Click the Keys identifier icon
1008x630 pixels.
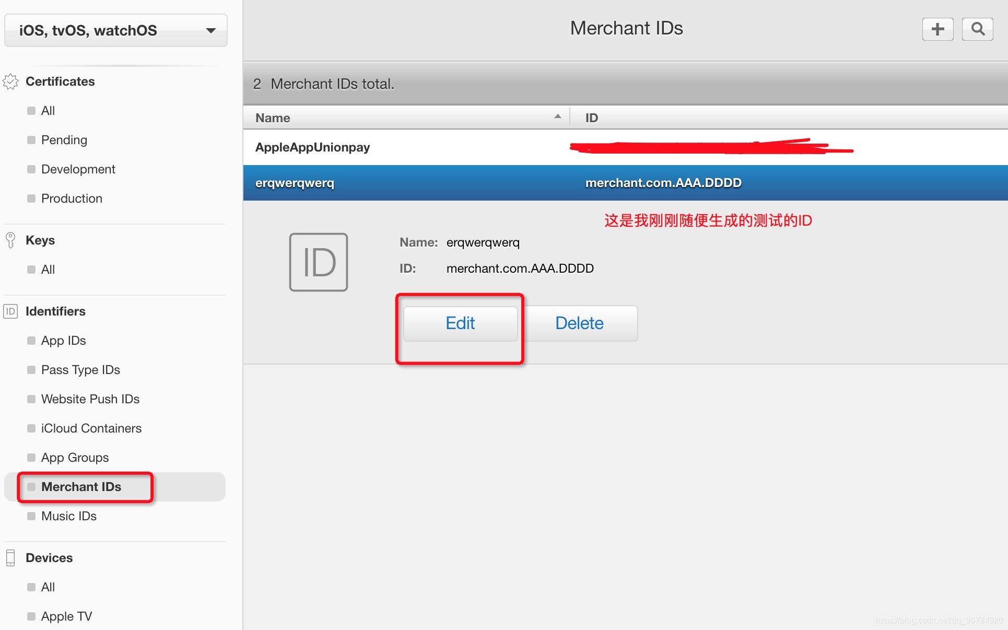click(x=9, y=241)
